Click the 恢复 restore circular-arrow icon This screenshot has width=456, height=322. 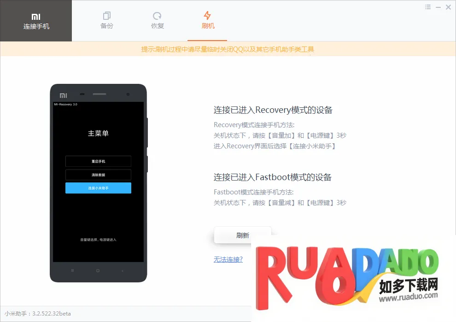click(x=158, y=16)
